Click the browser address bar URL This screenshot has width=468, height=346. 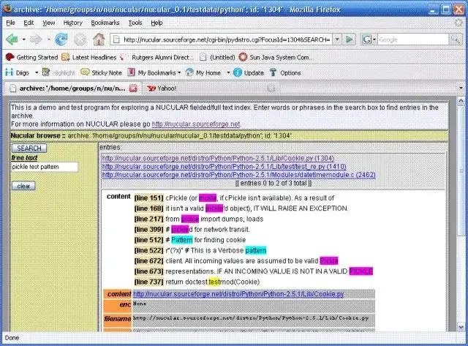(227, 40)
